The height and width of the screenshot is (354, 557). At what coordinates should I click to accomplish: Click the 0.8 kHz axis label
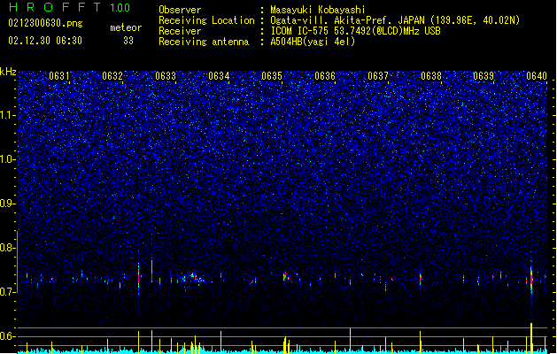(x=8, y=248)
